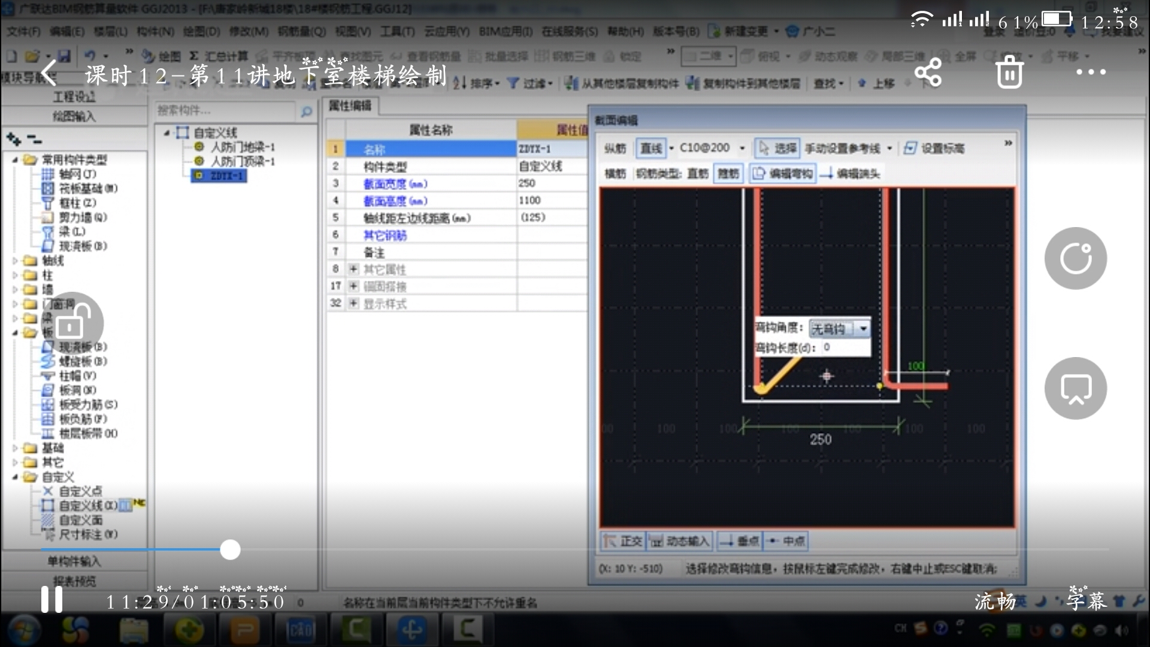Expand the 其它属性 property row
The width and height of the screenshot is (1150, 647).
[353, 269]
